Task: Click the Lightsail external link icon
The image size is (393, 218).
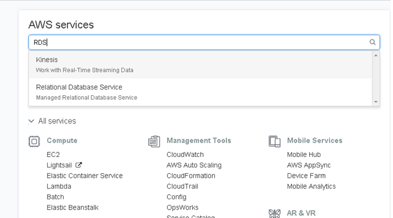Action: [x=78, y=165]
